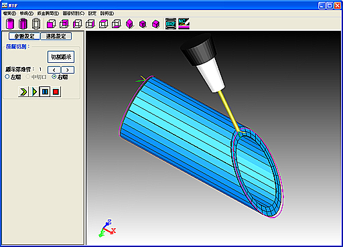Open the first menu (檔案) in the menu bar
This screenshot has width=343, height=247.
pos(9,13)
